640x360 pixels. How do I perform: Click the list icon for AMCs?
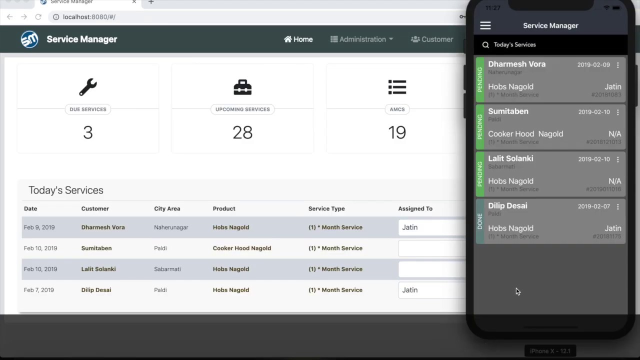pyautogui.click(x=397, y=87)
